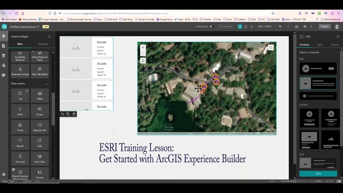Select the Timeline widget

[20, 158]
